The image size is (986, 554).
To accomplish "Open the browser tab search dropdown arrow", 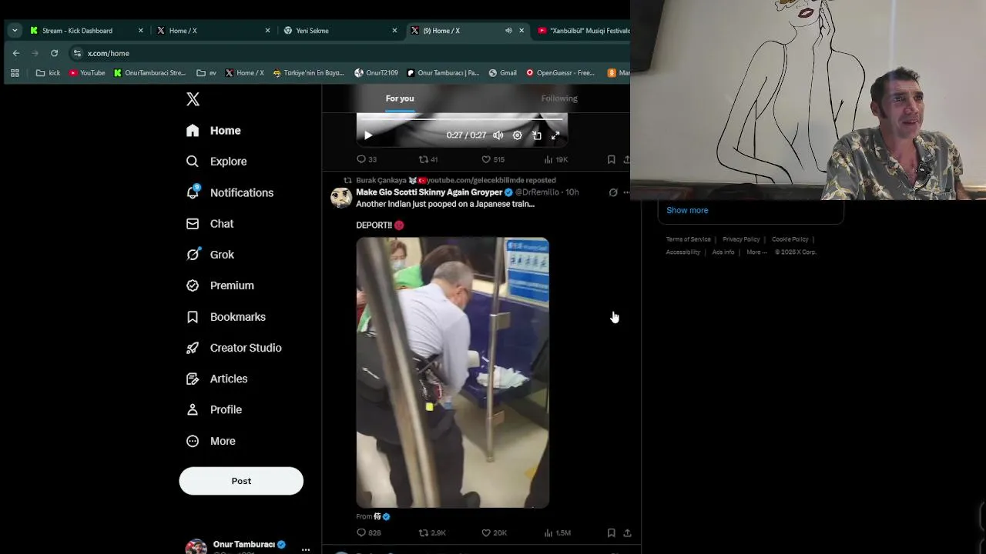I will (x=15, y=31).
